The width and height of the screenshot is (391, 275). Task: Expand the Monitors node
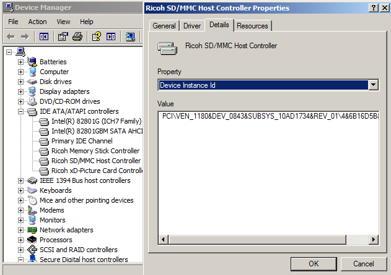pyautogui.click(x=20, y=220)
